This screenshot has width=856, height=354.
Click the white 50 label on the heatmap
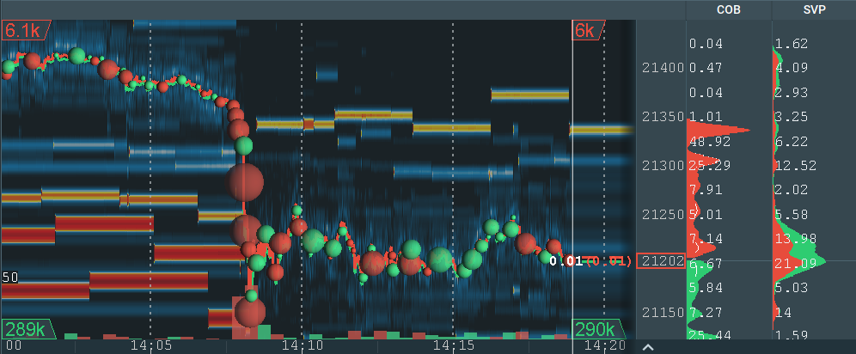9,278
